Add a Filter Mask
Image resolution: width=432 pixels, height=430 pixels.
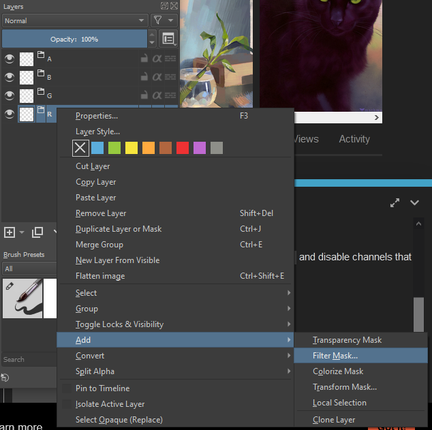click(360, 356)
